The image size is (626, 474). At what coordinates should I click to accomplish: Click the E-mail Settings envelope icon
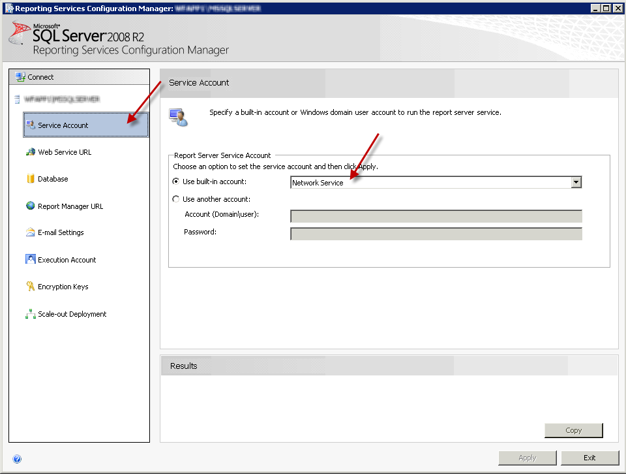click(31, 232)
